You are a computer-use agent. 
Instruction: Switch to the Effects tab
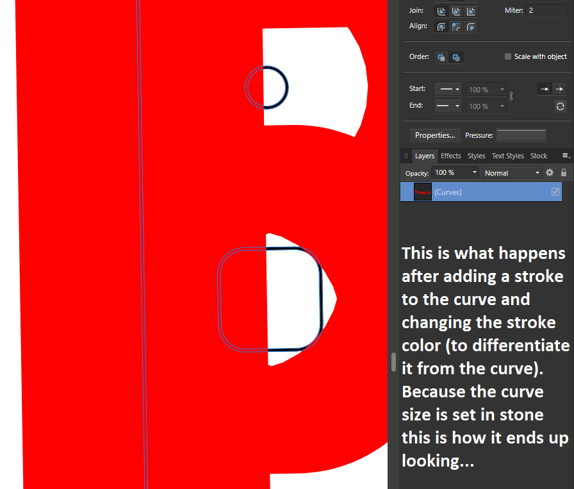point(450,156)
